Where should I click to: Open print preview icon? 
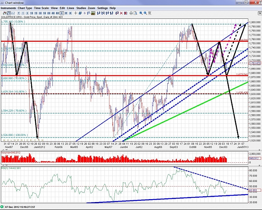(135, 13)
